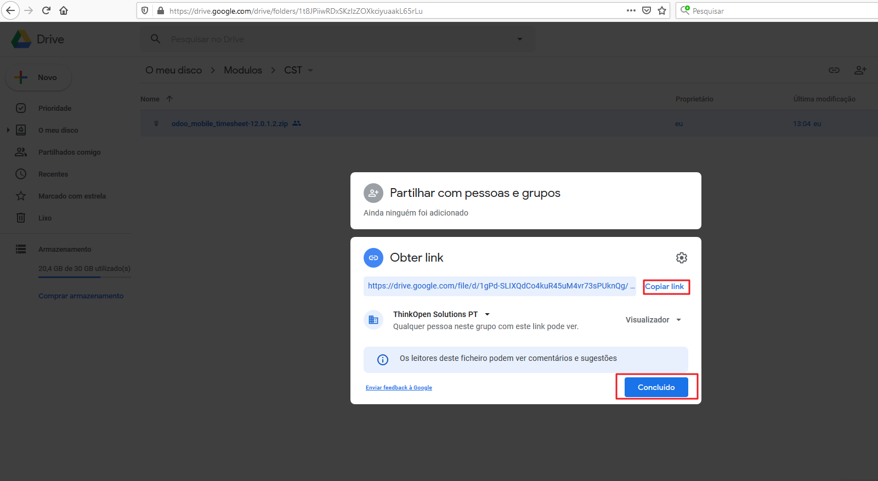The image size is (878, 481).
Task: Click the get link icon in toolbar
Action: (x=834, y=70)
